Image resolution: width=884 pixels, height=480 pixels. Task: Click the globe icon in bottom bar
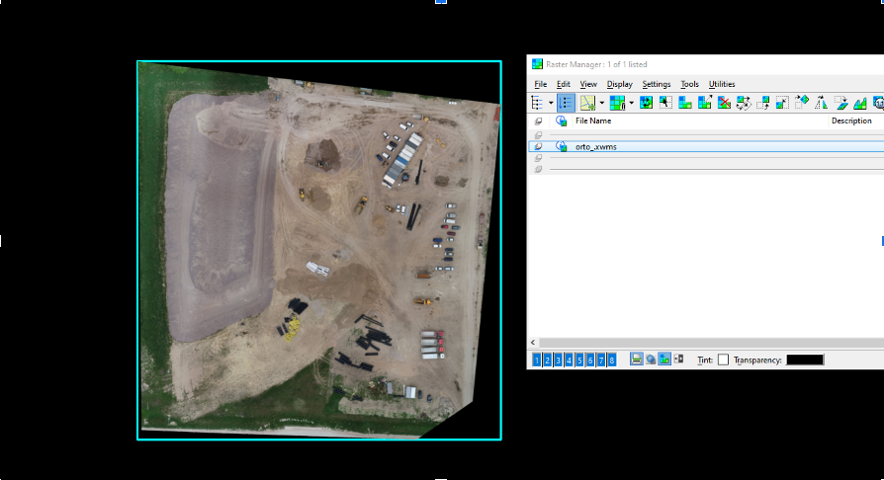click(x=651, y=360)
